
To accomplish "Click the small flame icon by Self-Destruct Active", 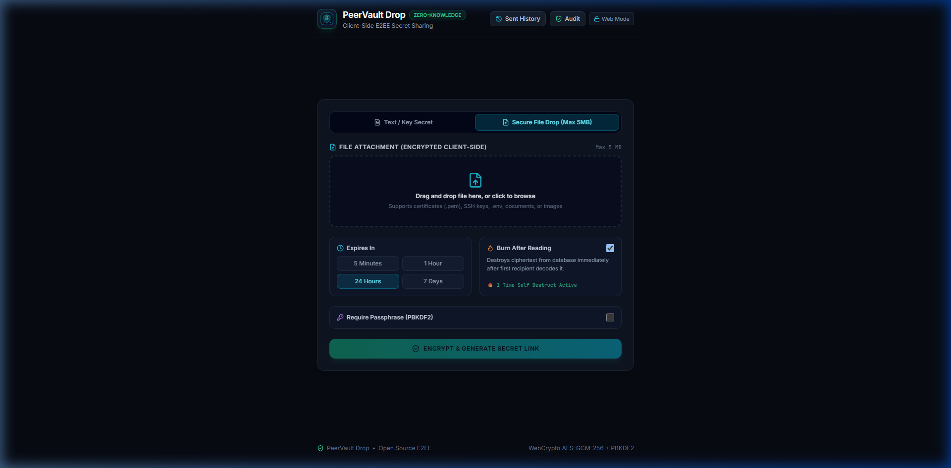I will 490,285.
